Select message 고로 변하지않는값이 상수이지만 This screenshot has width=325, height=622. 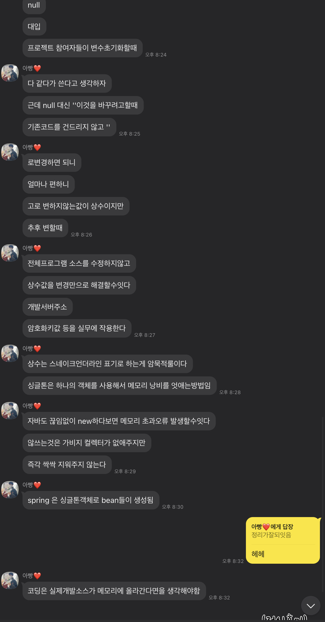(76, 206)
